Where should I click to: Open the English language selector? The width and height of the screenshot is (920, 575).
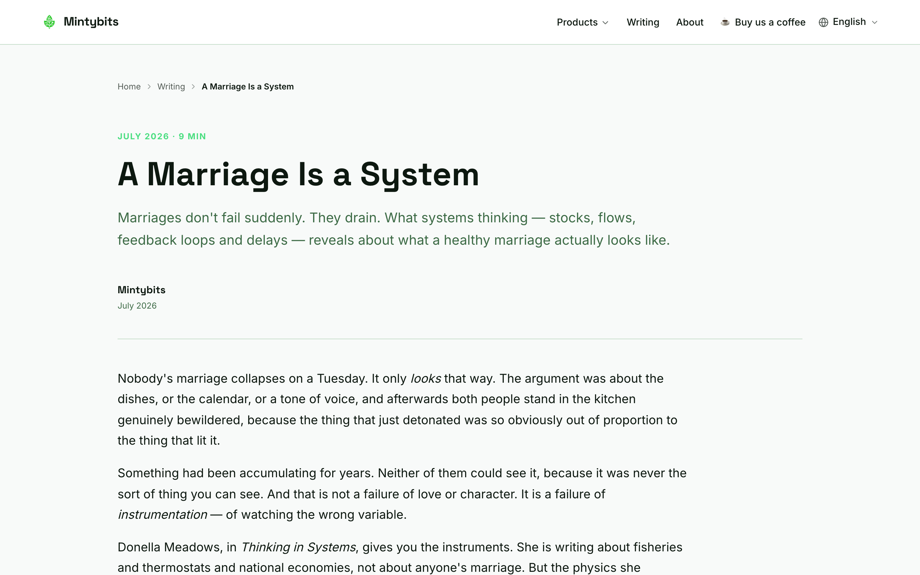[848, 22]
